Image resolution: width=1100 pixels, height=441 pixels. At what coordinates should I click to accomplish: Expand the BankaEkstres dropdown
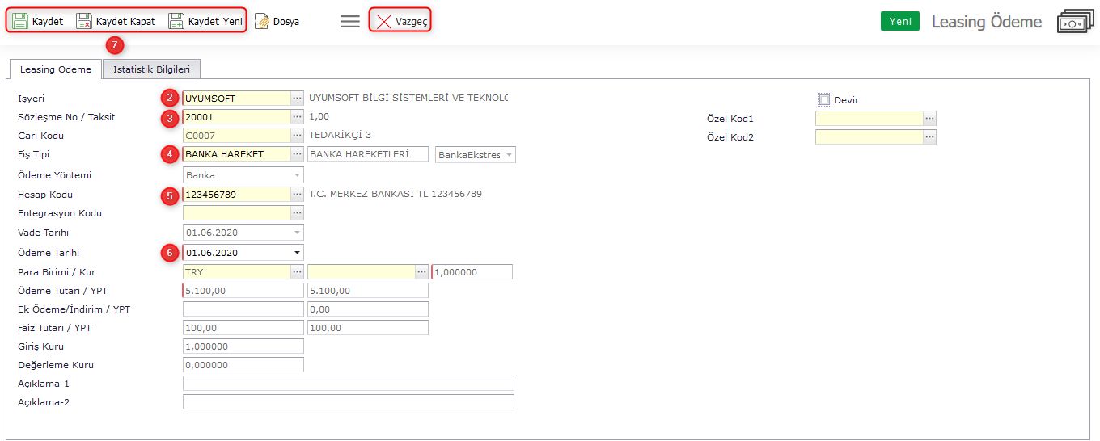coord(509,154)
